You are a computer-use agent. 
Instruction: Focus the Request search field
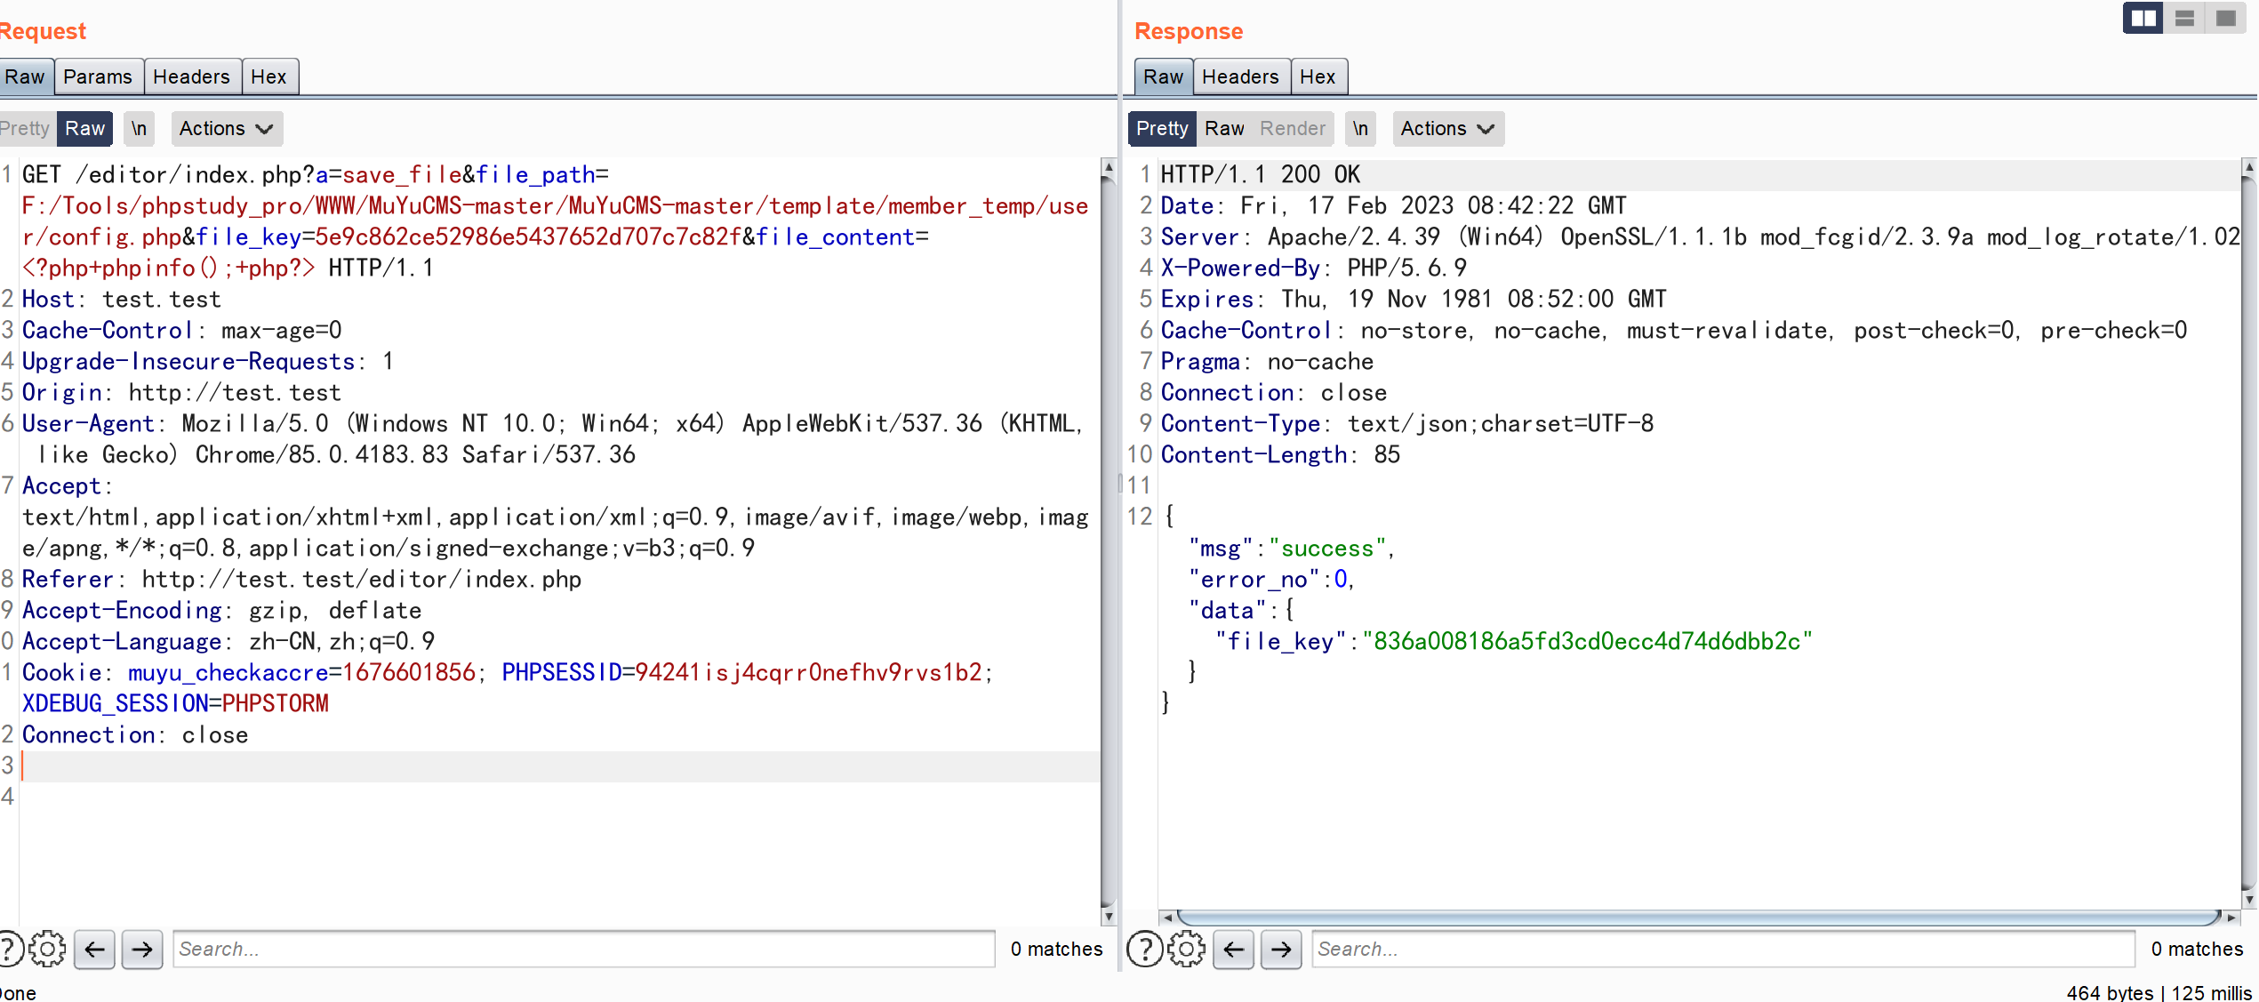(583, 950)
